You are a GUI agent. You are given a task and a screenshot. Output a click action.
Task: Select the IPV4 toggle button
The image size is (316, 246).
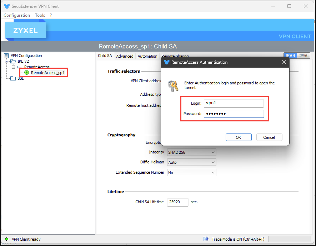coord(290,56)
